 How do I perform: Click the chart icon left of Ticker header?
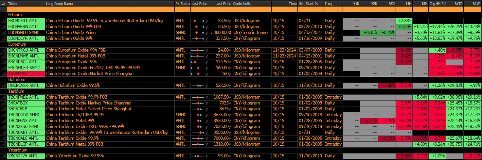coord(4,4)
